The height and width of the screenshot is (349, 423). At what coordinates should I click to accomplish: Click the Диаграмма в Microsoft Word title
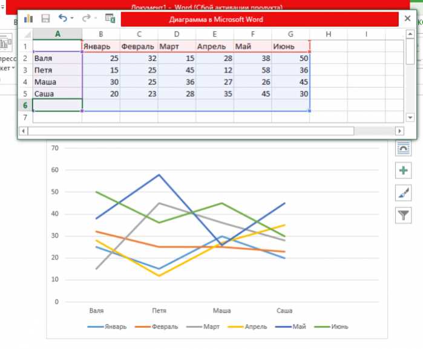[216, 19]
